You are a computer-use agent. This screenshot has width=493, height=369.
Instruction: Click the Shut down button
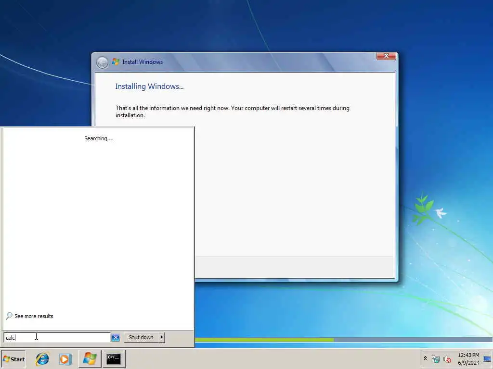[x=141, y=337]
